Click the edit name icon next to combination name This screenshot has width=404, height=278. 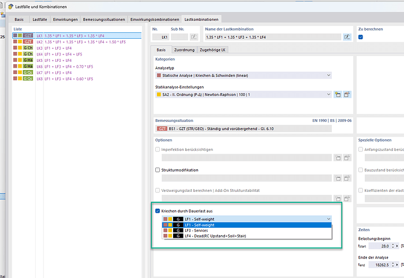347,37
